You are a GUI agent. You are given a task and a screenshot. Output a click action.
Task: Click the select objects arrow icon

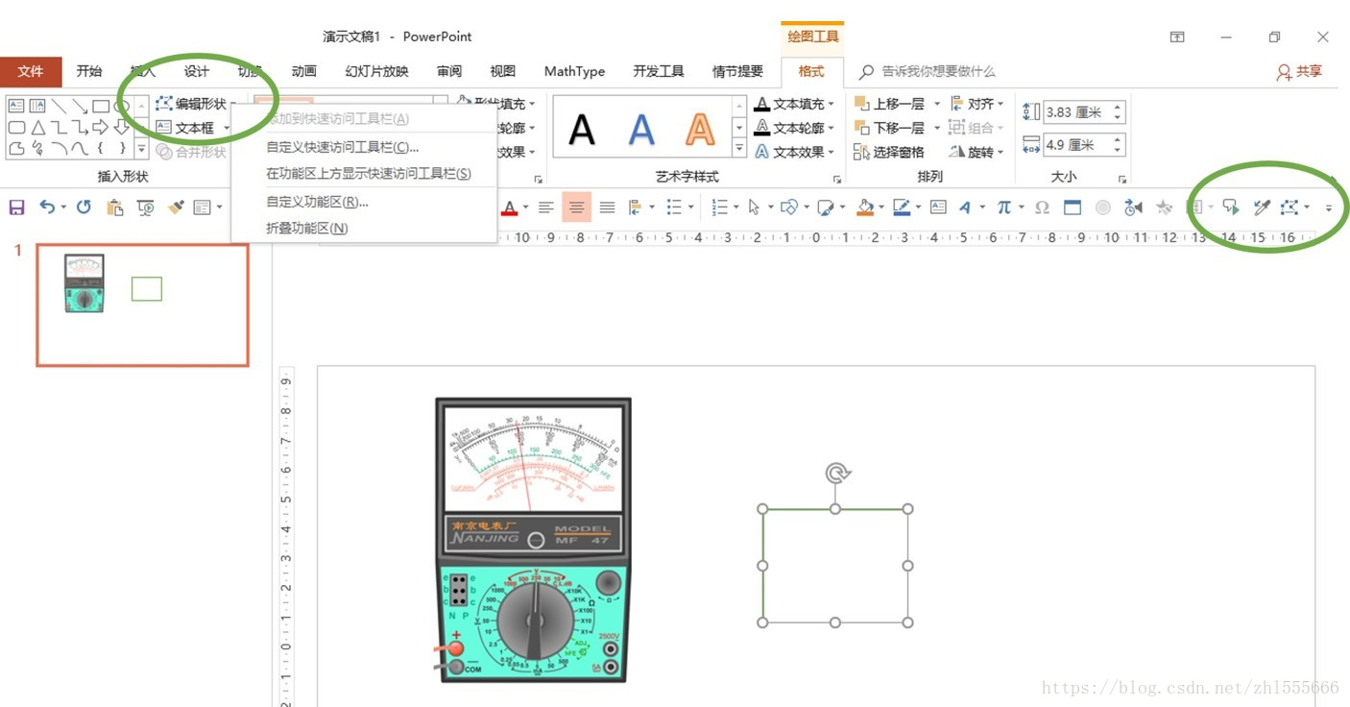(x=754, y=207)
